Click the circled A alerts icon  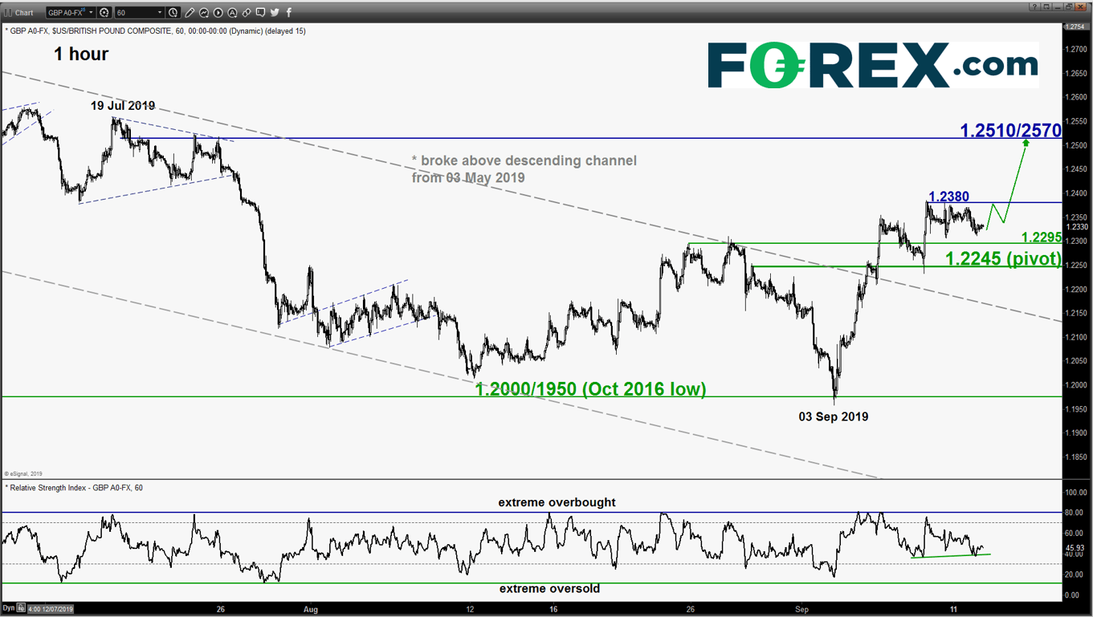point(232,12)
